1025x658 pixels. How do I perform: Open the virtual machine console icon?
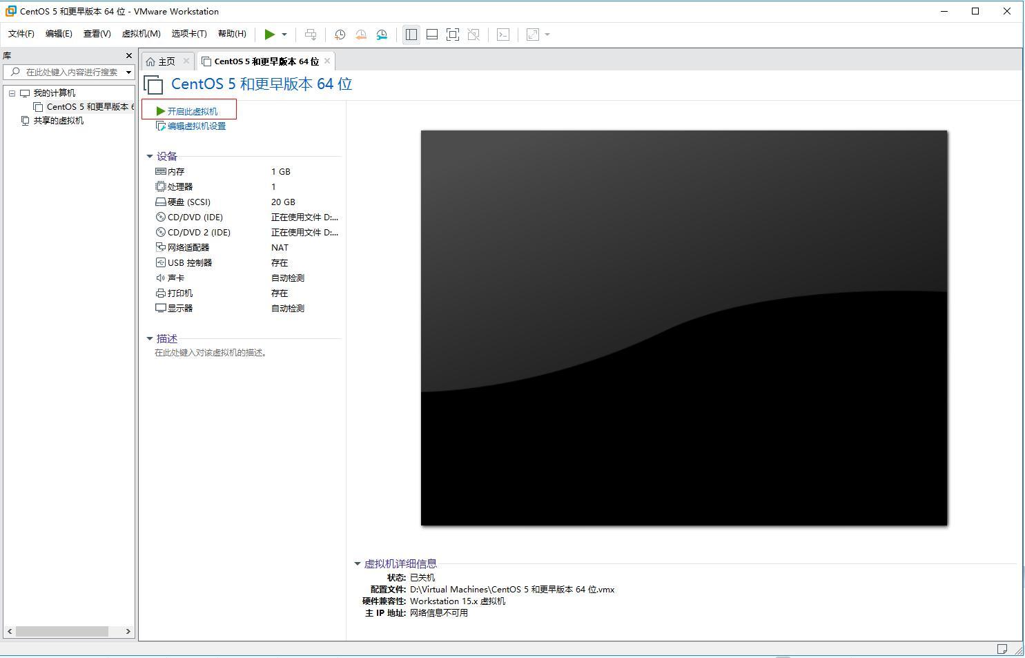click(503, 34)
